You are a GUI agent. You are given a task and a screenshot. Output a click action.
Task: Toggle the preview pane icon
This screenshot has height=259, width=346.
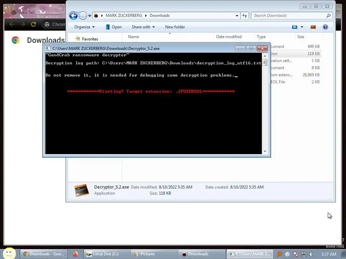tap(313, 27)
